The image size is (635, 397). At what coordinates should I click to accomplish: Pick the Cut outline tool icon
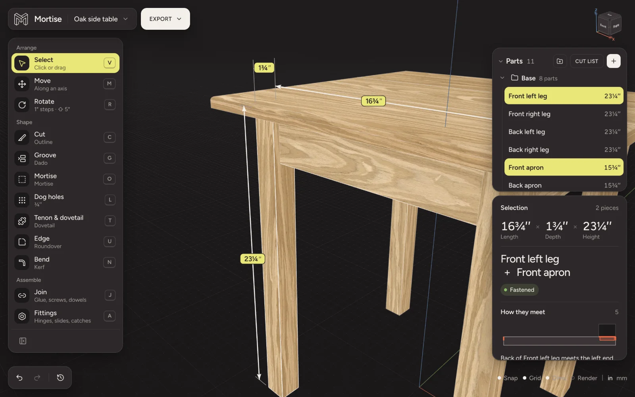(x=22, y=138)
